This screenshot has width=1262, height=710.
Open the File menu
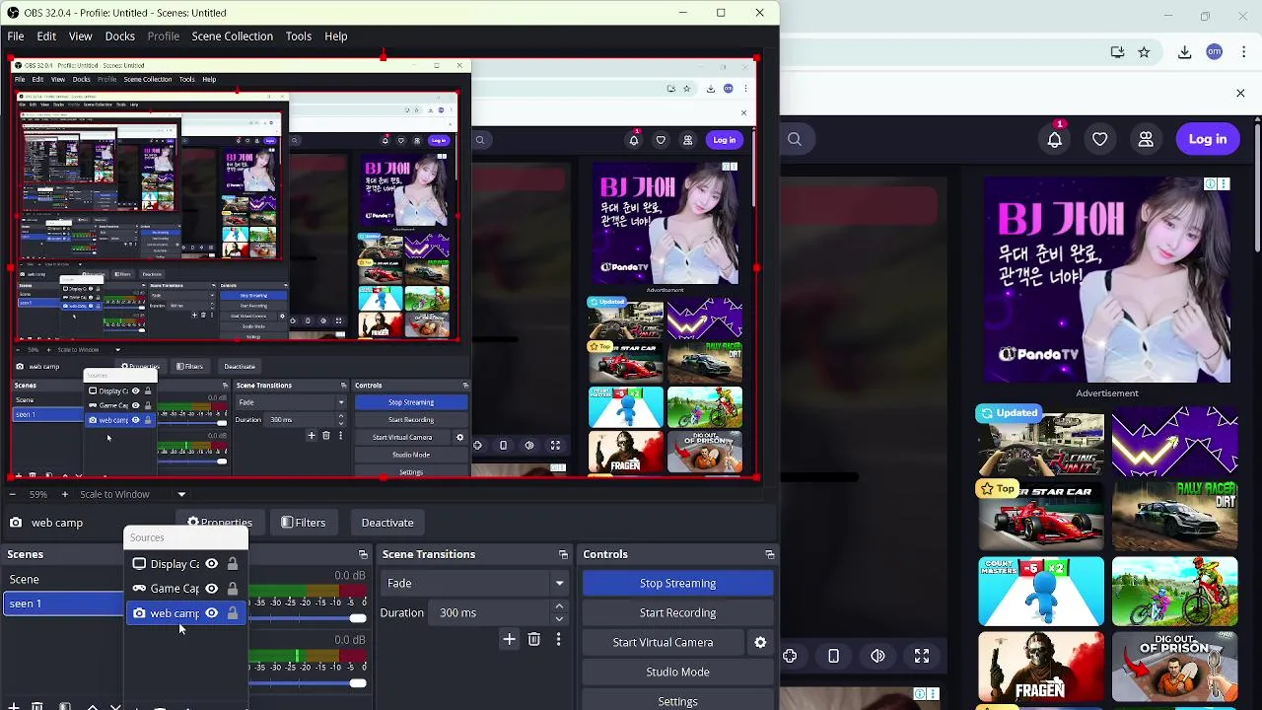point(16,36)
